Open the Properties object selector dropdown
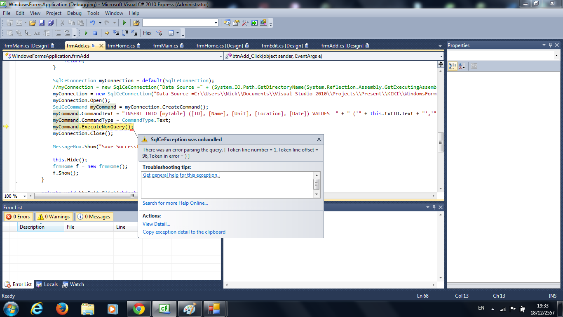Viewport: 563px width, 317px height. tap(556, 55)
